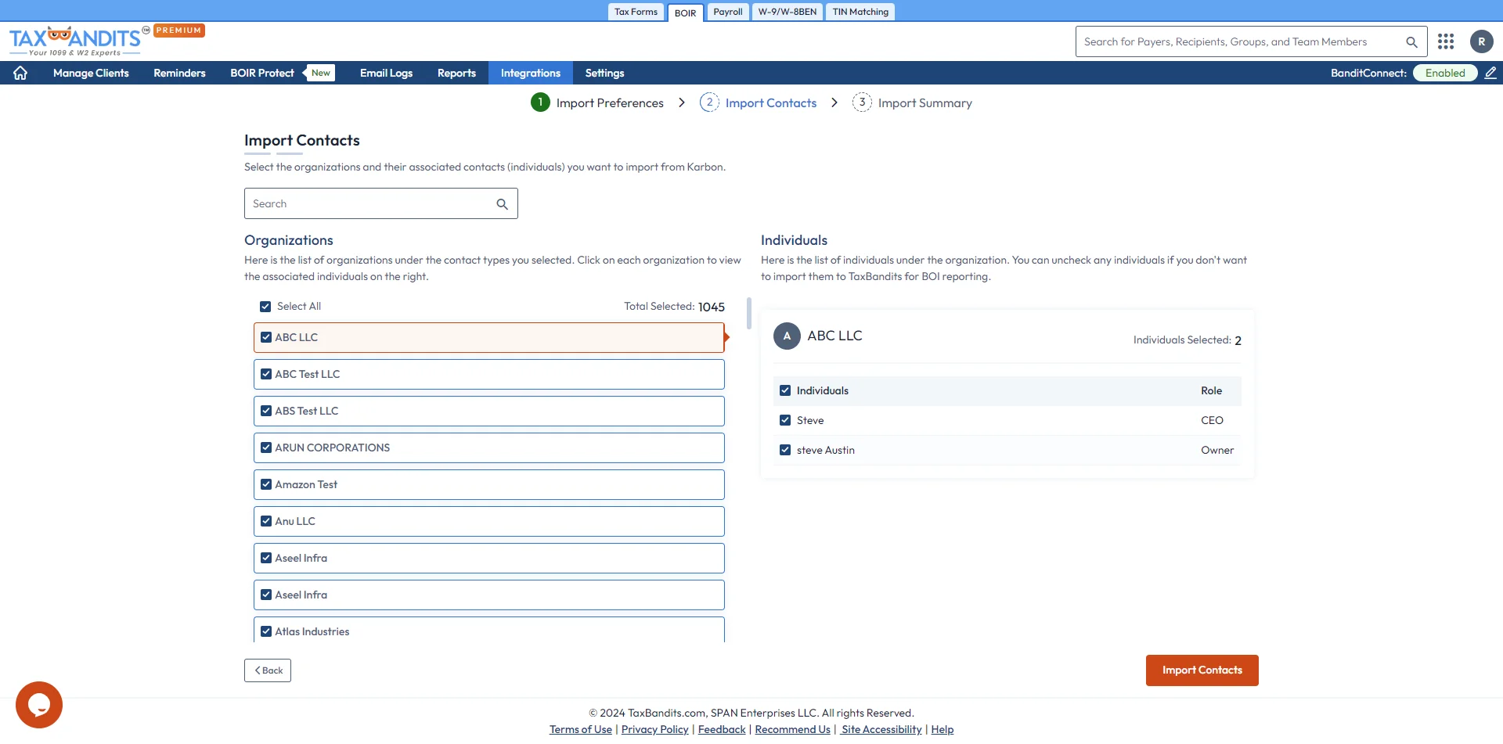Viewport: 1503px width, 744px height.
Task: Open BOIR Protect menu
Action: point(262,73)
